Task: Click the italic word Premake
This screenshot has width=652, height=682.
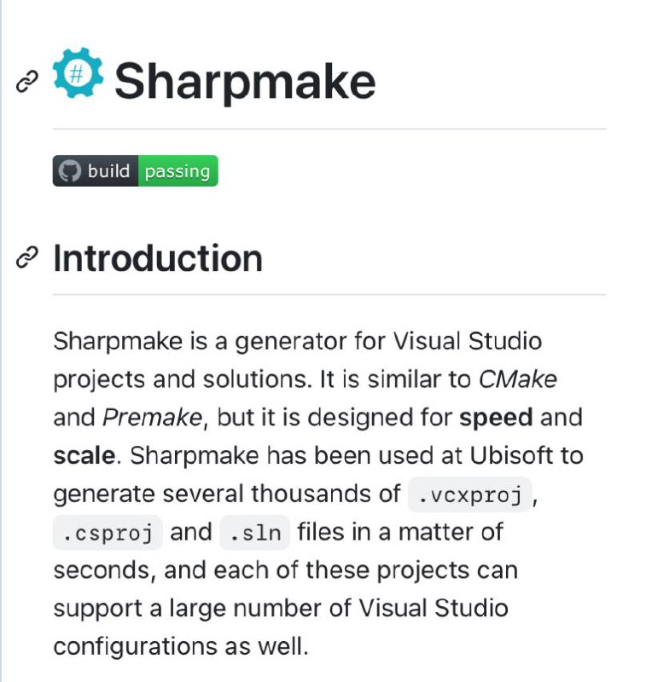Action: click(x=152, y=418)
